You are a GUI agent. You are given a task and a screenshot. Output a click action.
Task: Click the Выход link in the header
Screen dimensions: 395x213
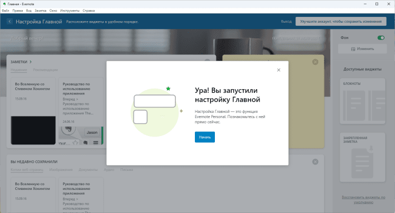click(x=286, y=22)
